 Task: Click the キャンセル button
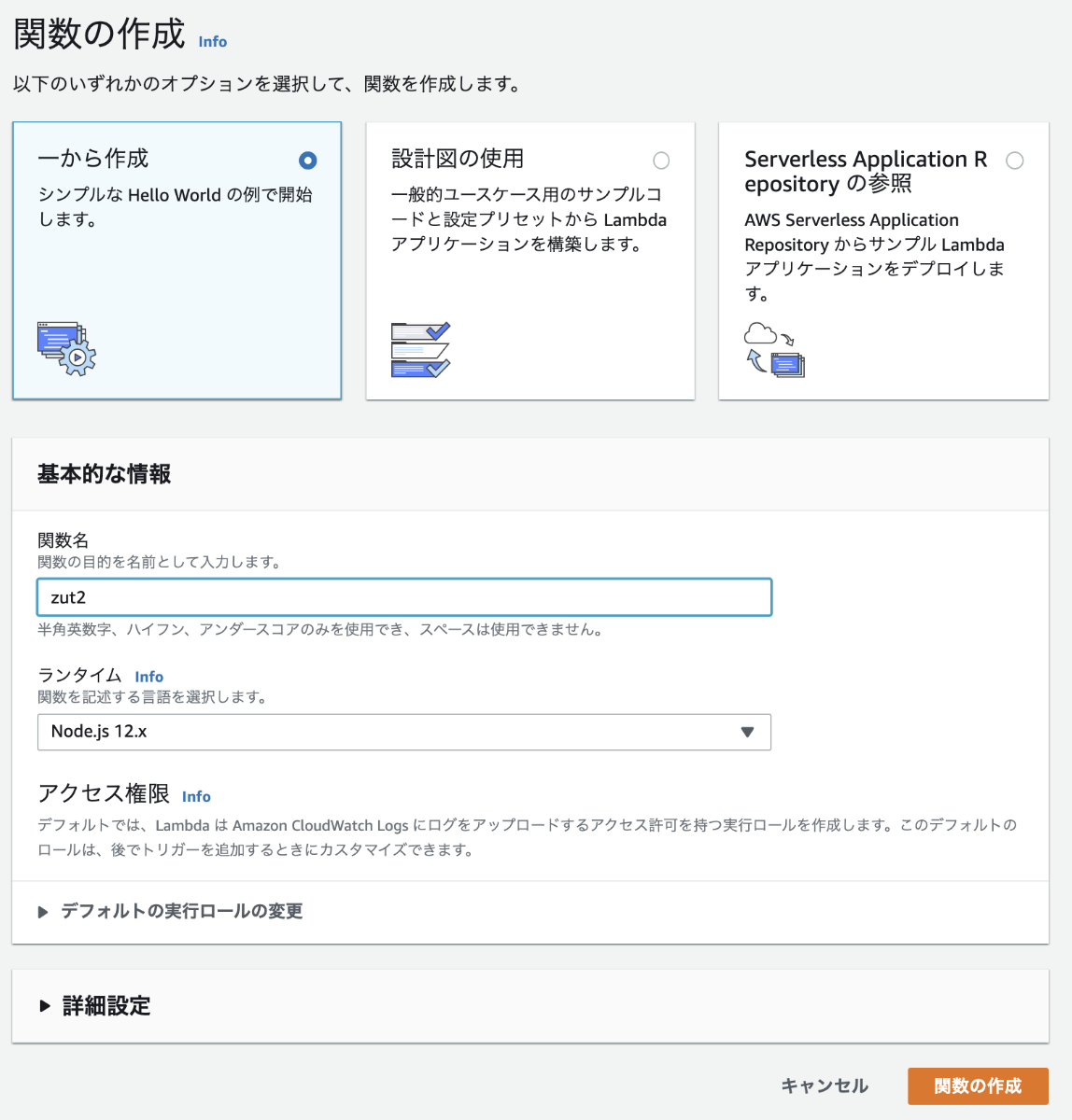[825, 1086]
